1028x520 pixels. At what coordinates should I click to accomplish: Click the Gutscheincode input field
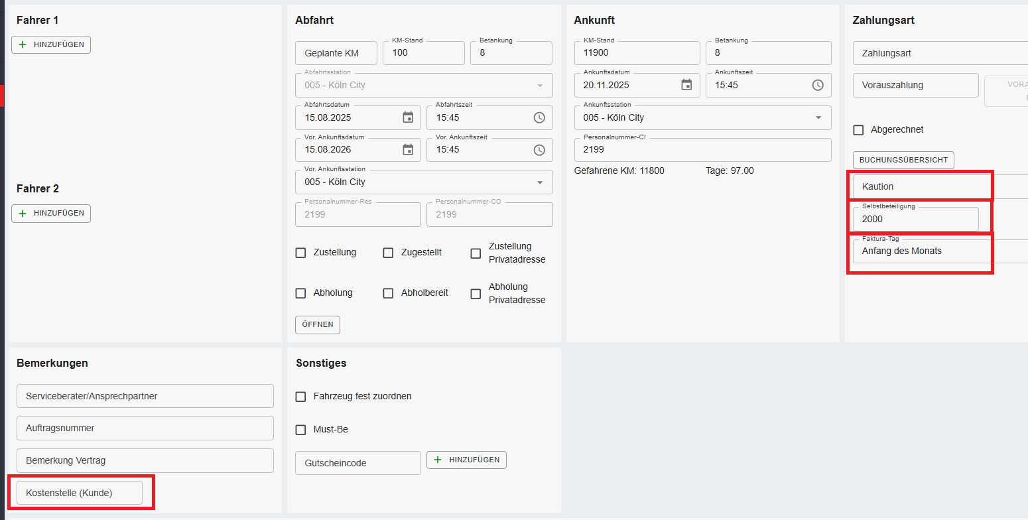357,463
